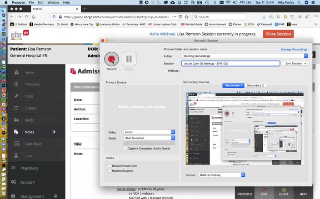320x199 pixels.
Task: Click the secondary source screen preview thumbnail
Action: point(245,129)
